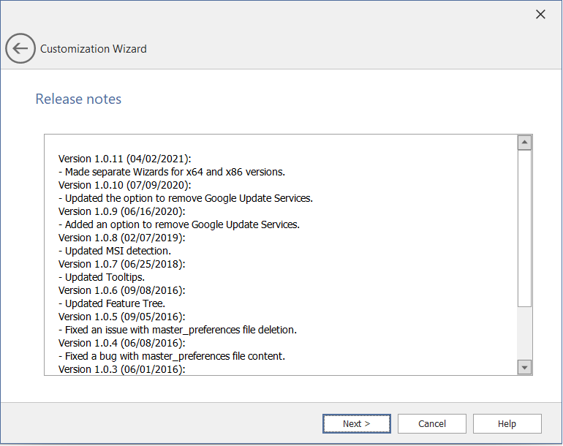Click the 'Updated Tooltips' note
Viewport: 563px width, 446px height.
point(102,277)
